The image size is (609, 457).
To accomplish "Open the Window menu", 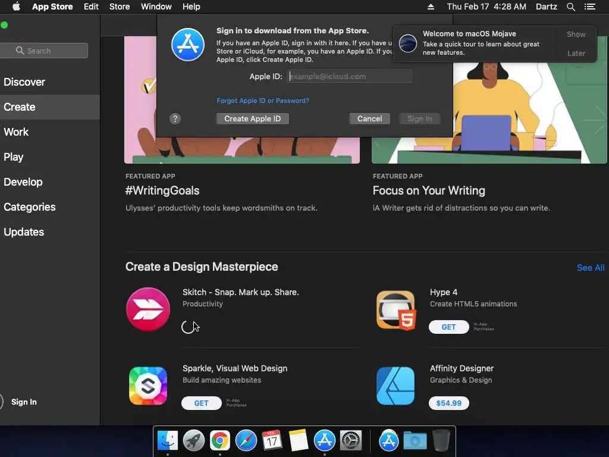I will point(156,7).
